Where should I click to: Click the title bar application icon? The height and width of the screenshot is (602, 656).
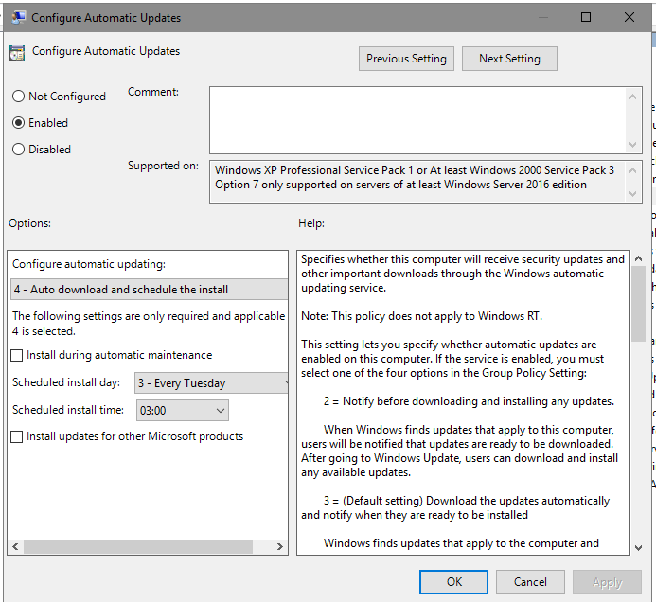(18, 18)
